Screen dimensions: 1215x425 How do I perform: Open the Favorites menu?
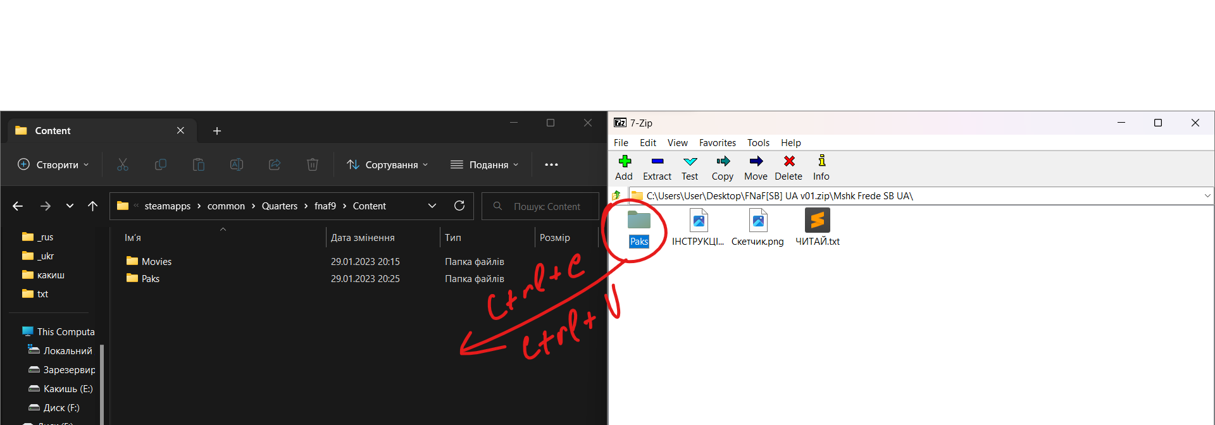pyautogui.click(x=717, y=143)
